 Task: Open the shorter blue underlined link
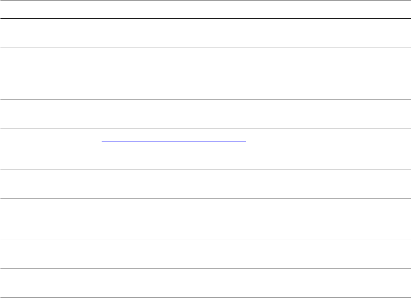tap(164, 209)
